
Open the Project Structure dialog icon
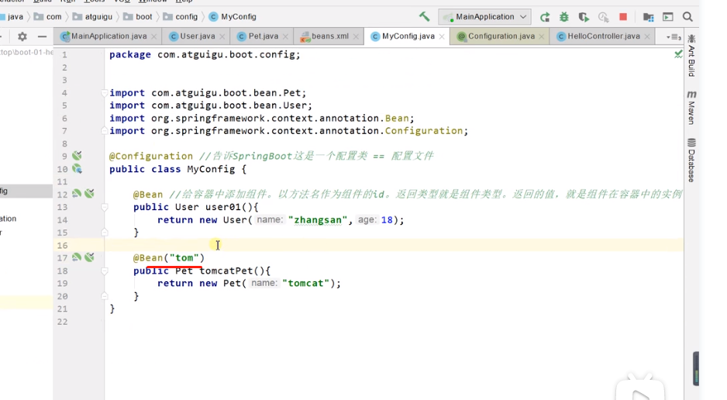(648, 17)
